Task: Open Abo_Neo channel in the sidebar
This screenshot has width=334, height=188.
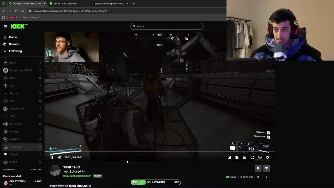Action: tap(22, 93)
